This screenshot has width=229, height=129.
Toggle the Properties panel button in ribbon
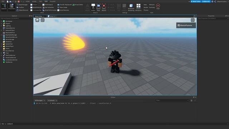click(x=11, y=7)
